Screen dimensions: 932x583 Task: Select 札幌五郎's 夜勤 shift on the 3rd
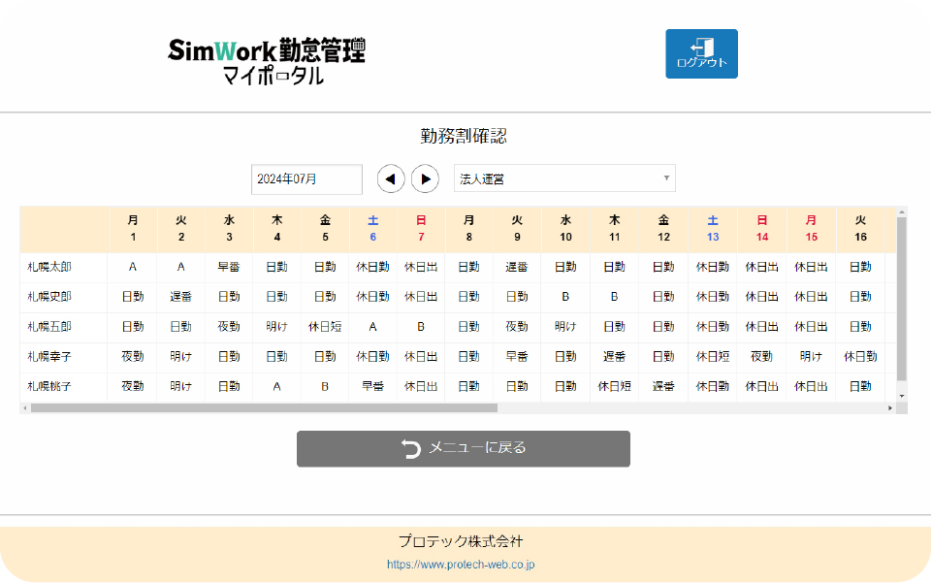click(229, 327)
